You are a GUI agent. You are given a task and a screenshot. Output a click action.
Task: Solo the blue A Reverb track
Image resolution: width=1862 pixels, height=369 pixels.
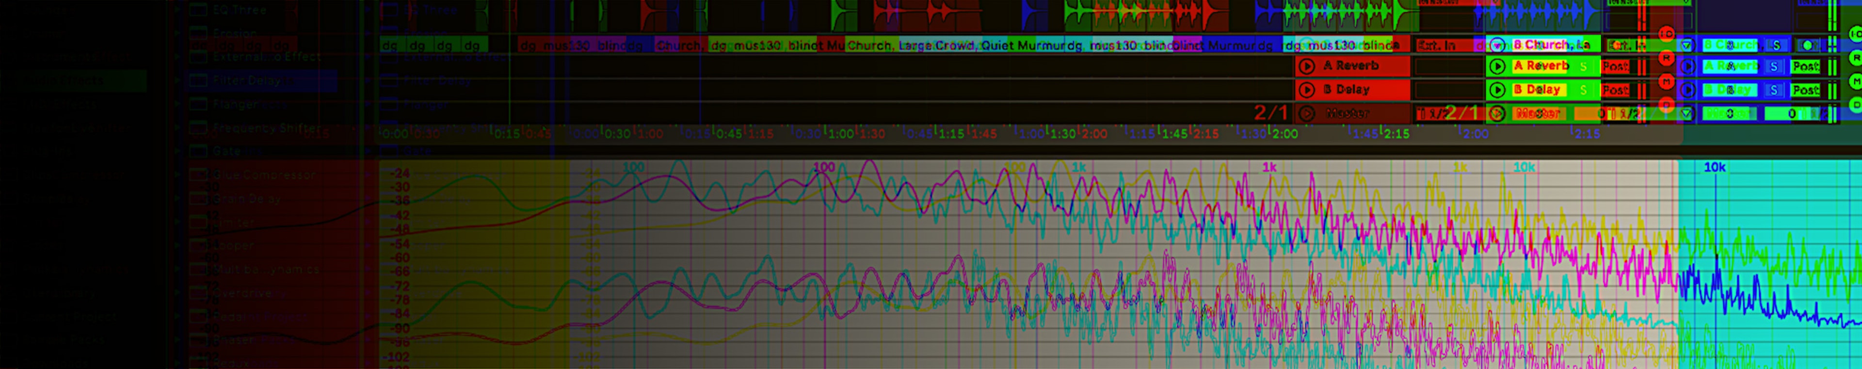[x=1774, y=66]
